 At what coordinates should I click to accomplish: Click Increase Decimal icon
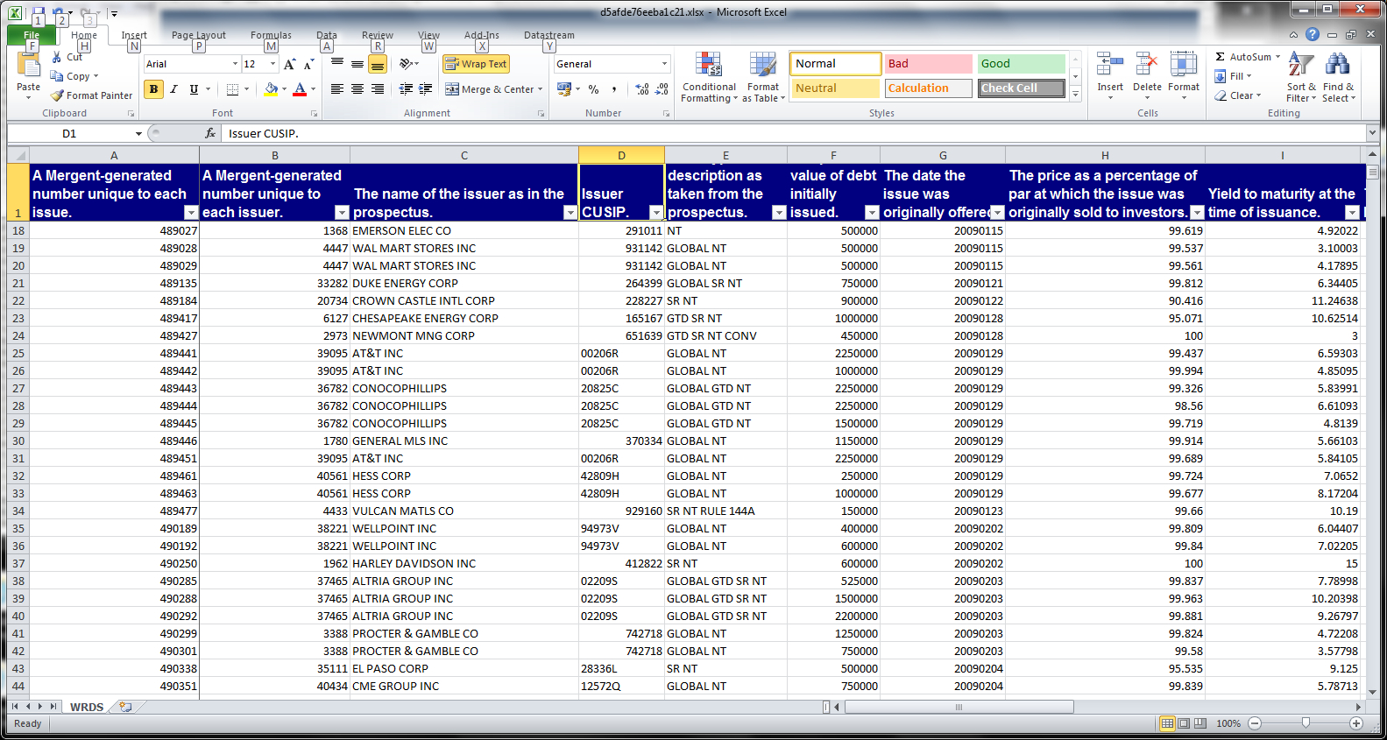point(642,89)
